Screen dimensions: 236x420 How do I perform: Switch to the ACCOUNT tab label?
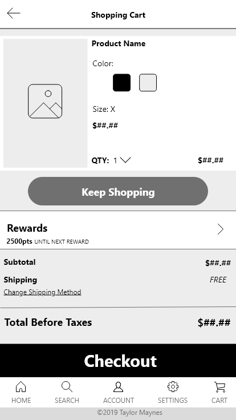(x=119, y=400)
